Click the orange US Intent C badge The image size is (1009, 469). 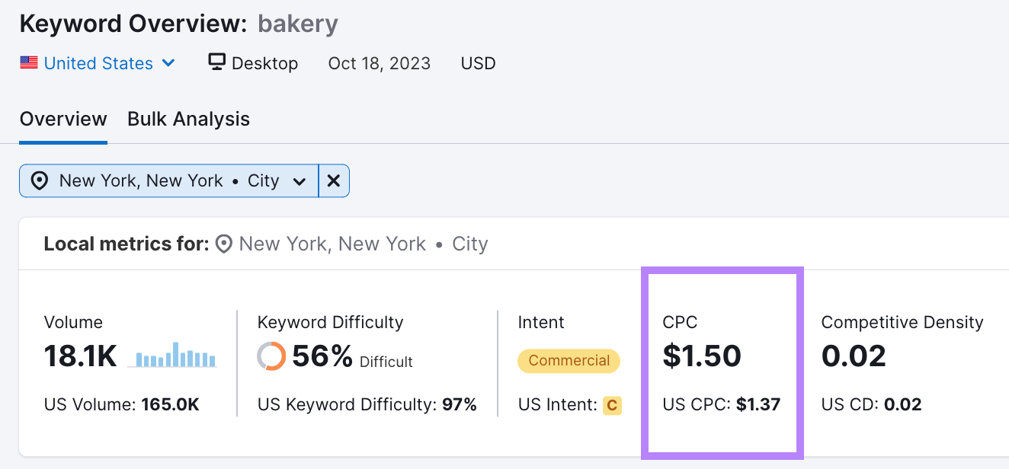tap(613, 405)
